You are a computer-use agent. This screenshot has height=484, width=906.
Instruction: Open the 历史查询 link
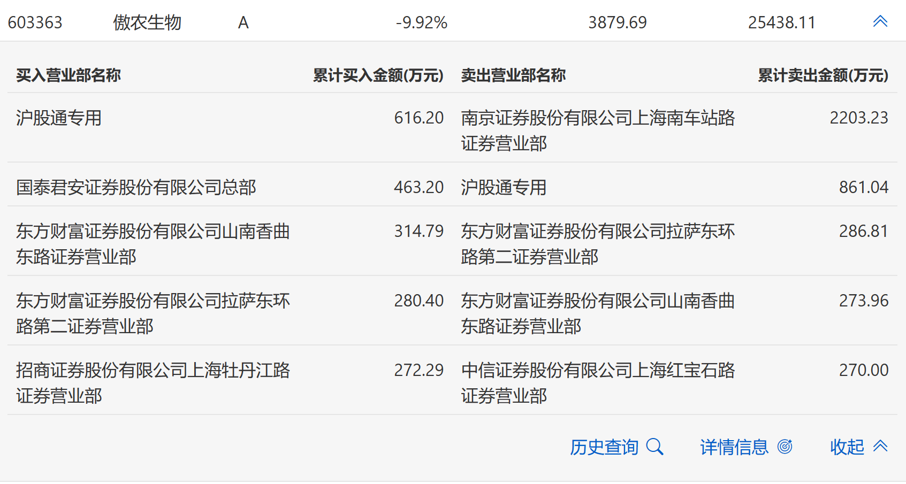point(604,447)
